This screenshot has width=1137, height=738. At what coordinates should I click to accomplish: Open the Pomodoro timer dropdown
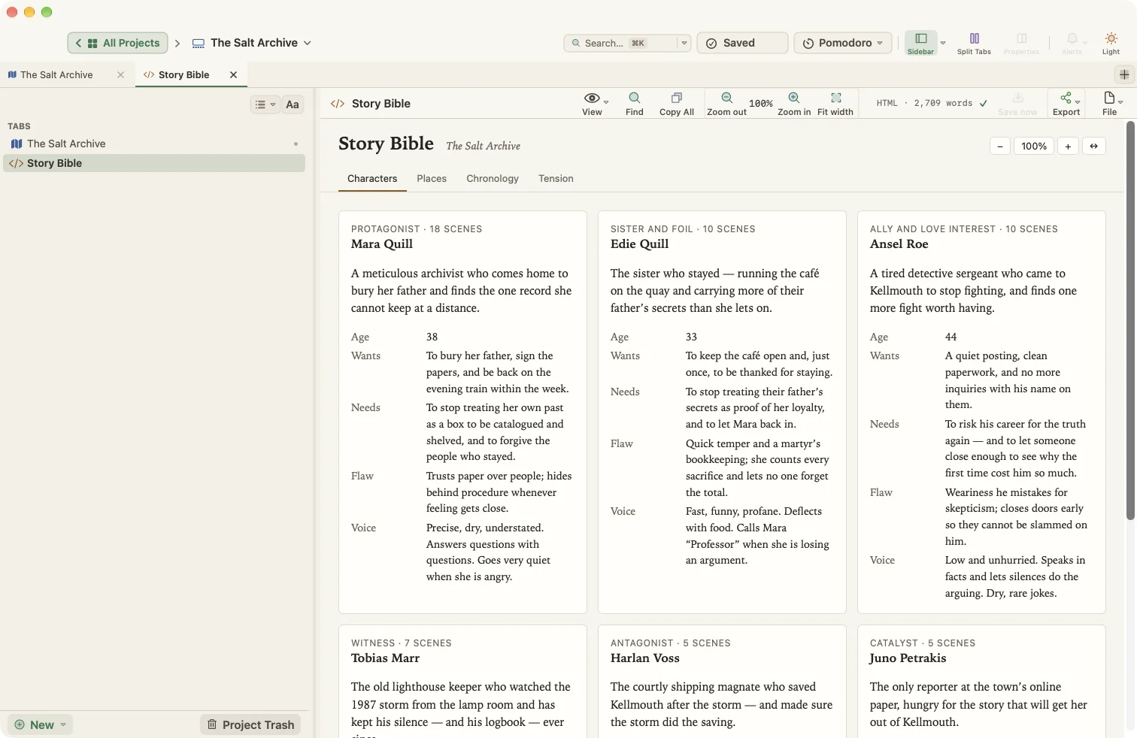(x=843, y=43)
